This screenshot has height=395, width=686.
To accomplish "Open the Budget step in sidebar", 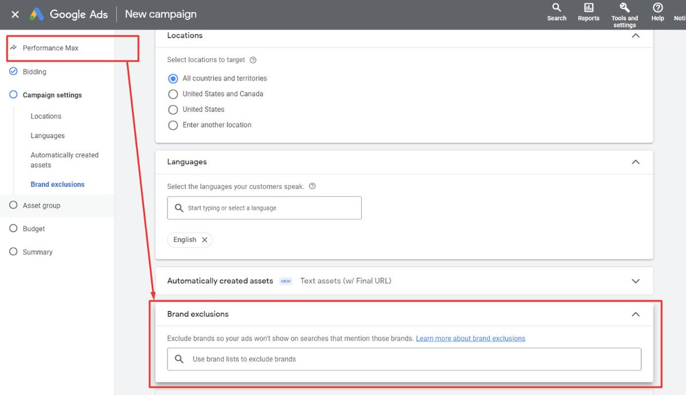I will click(x=34, y=228).
